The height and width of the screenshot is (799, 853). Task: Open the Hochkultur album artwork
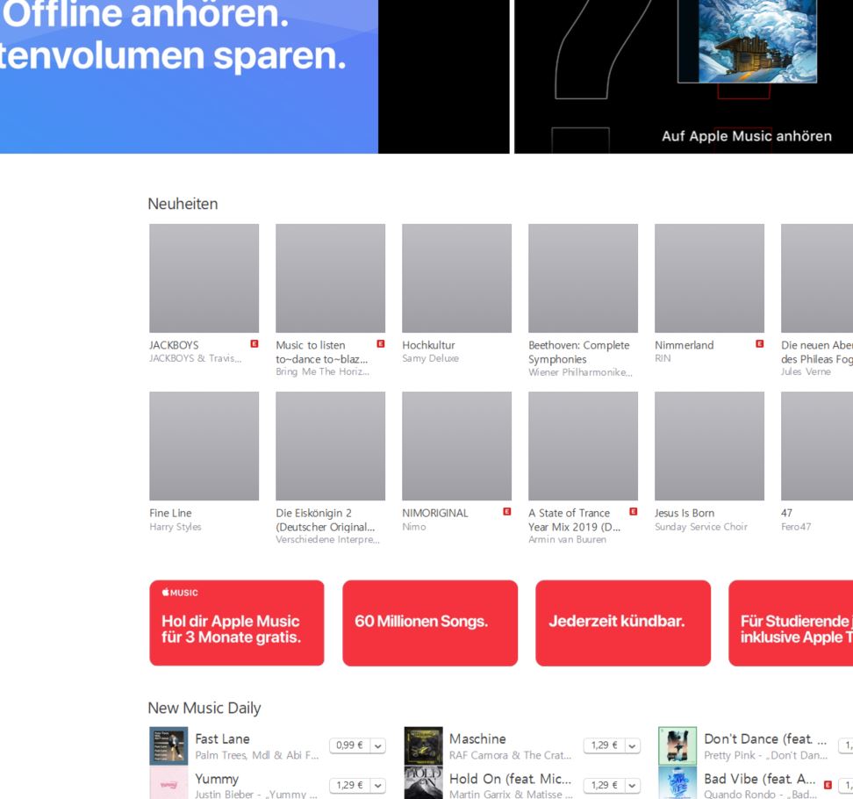coord(456,278)
